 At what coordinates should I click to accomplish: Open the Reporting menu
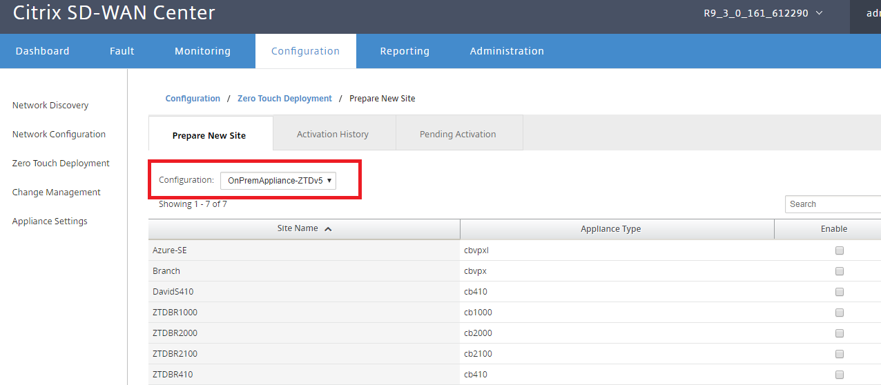pyautogui.click(x=405, y=51)
